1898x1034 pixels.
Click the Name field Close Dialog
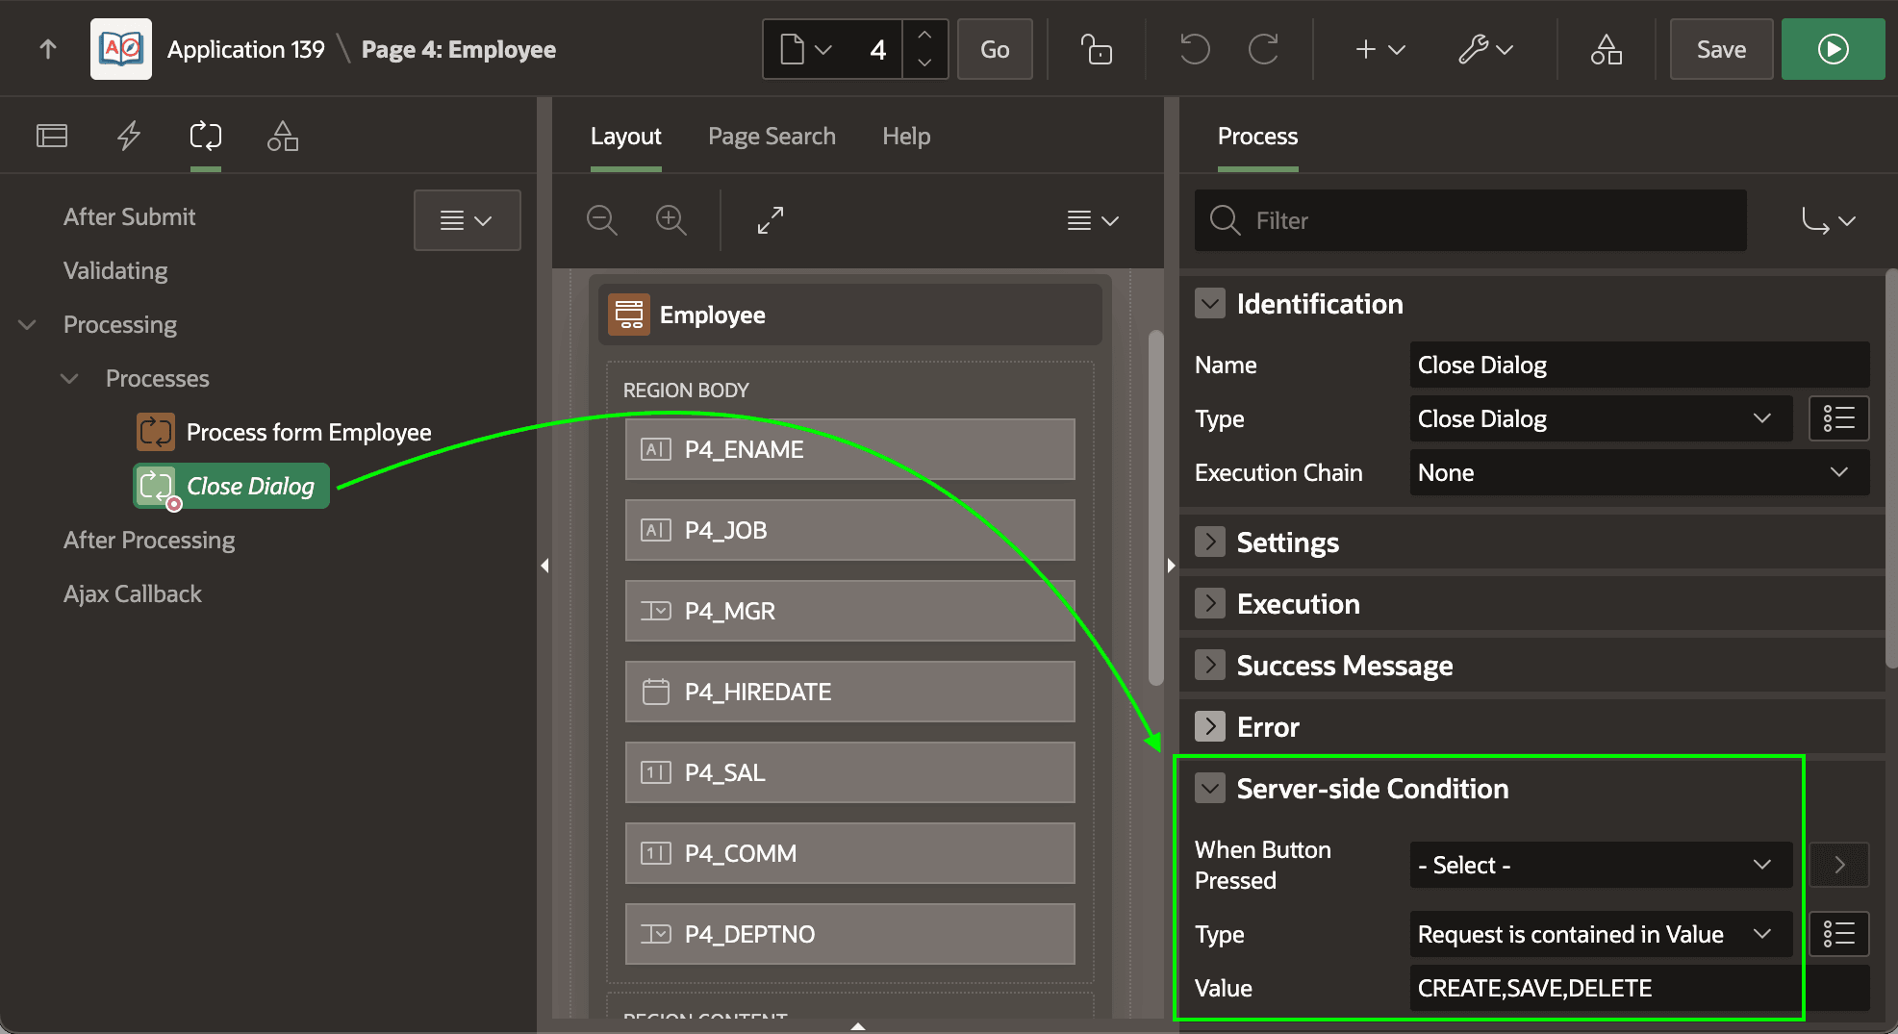coord(1639,365)
